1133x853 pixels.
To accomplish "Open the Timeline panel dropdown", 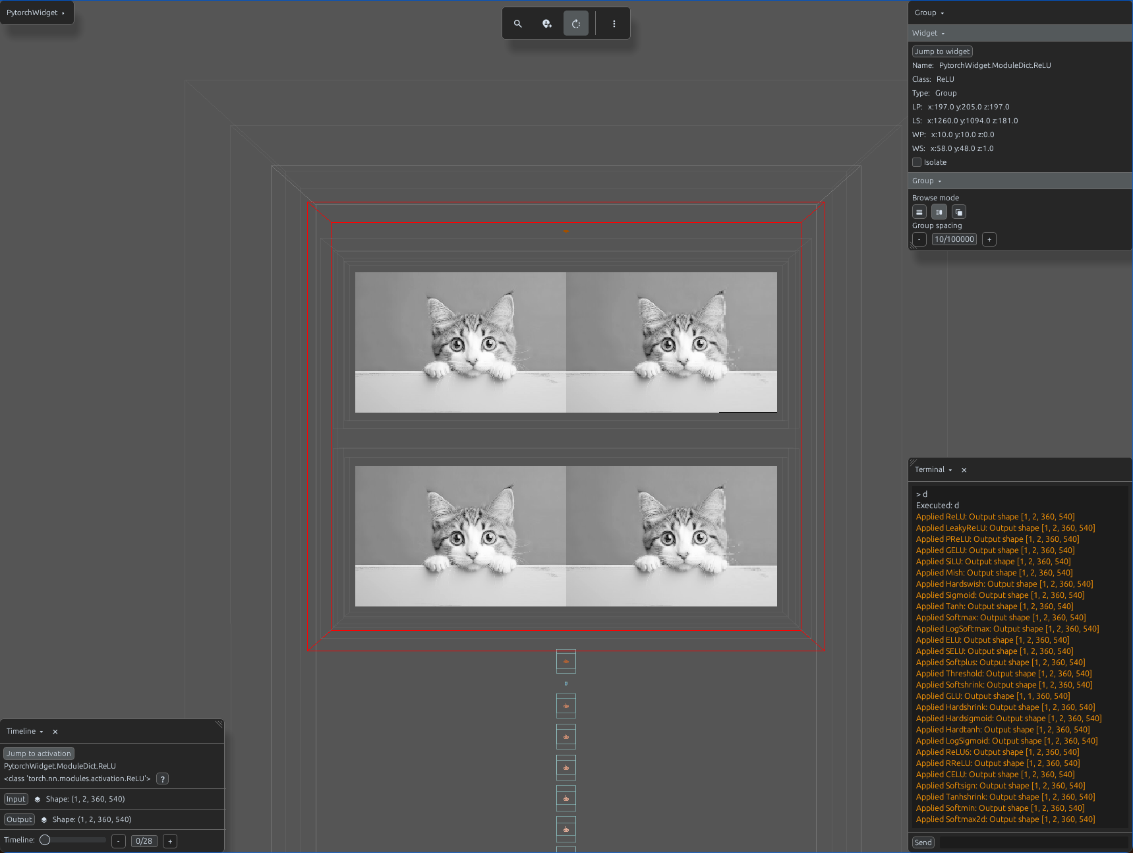I will point(25,732).
